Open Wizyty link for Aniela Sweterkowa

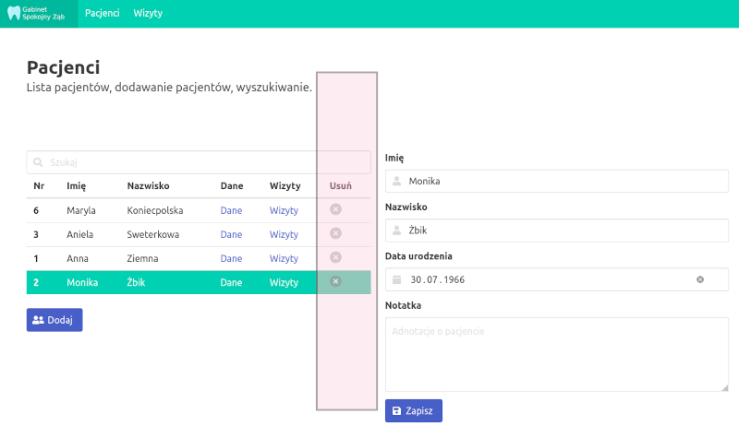coord(284,234)
